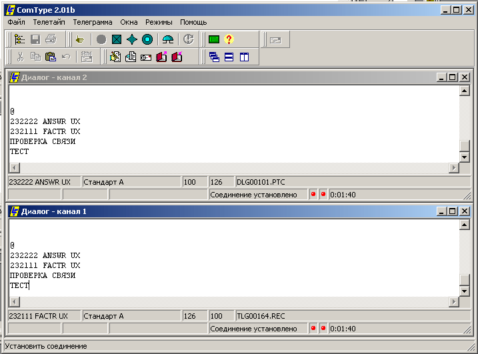Cascade windows using toolbar icon

click(214, 57)
